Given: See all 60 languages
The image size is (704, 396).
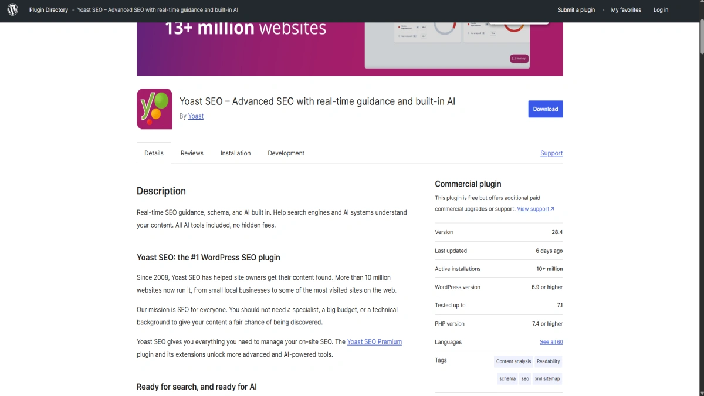Looking at the screenshot, I should pyautogui.click(x=551, y=342).
